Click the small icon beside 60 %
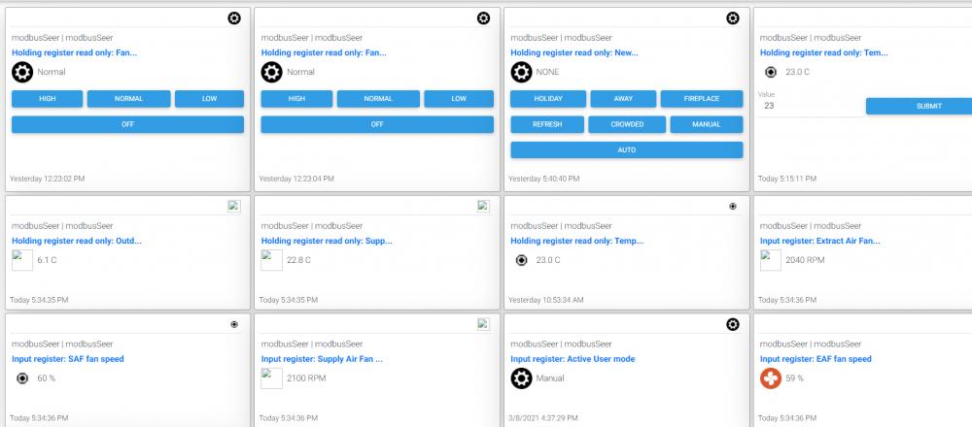Viewport: 972px width, 427px height. click(22, 378)
